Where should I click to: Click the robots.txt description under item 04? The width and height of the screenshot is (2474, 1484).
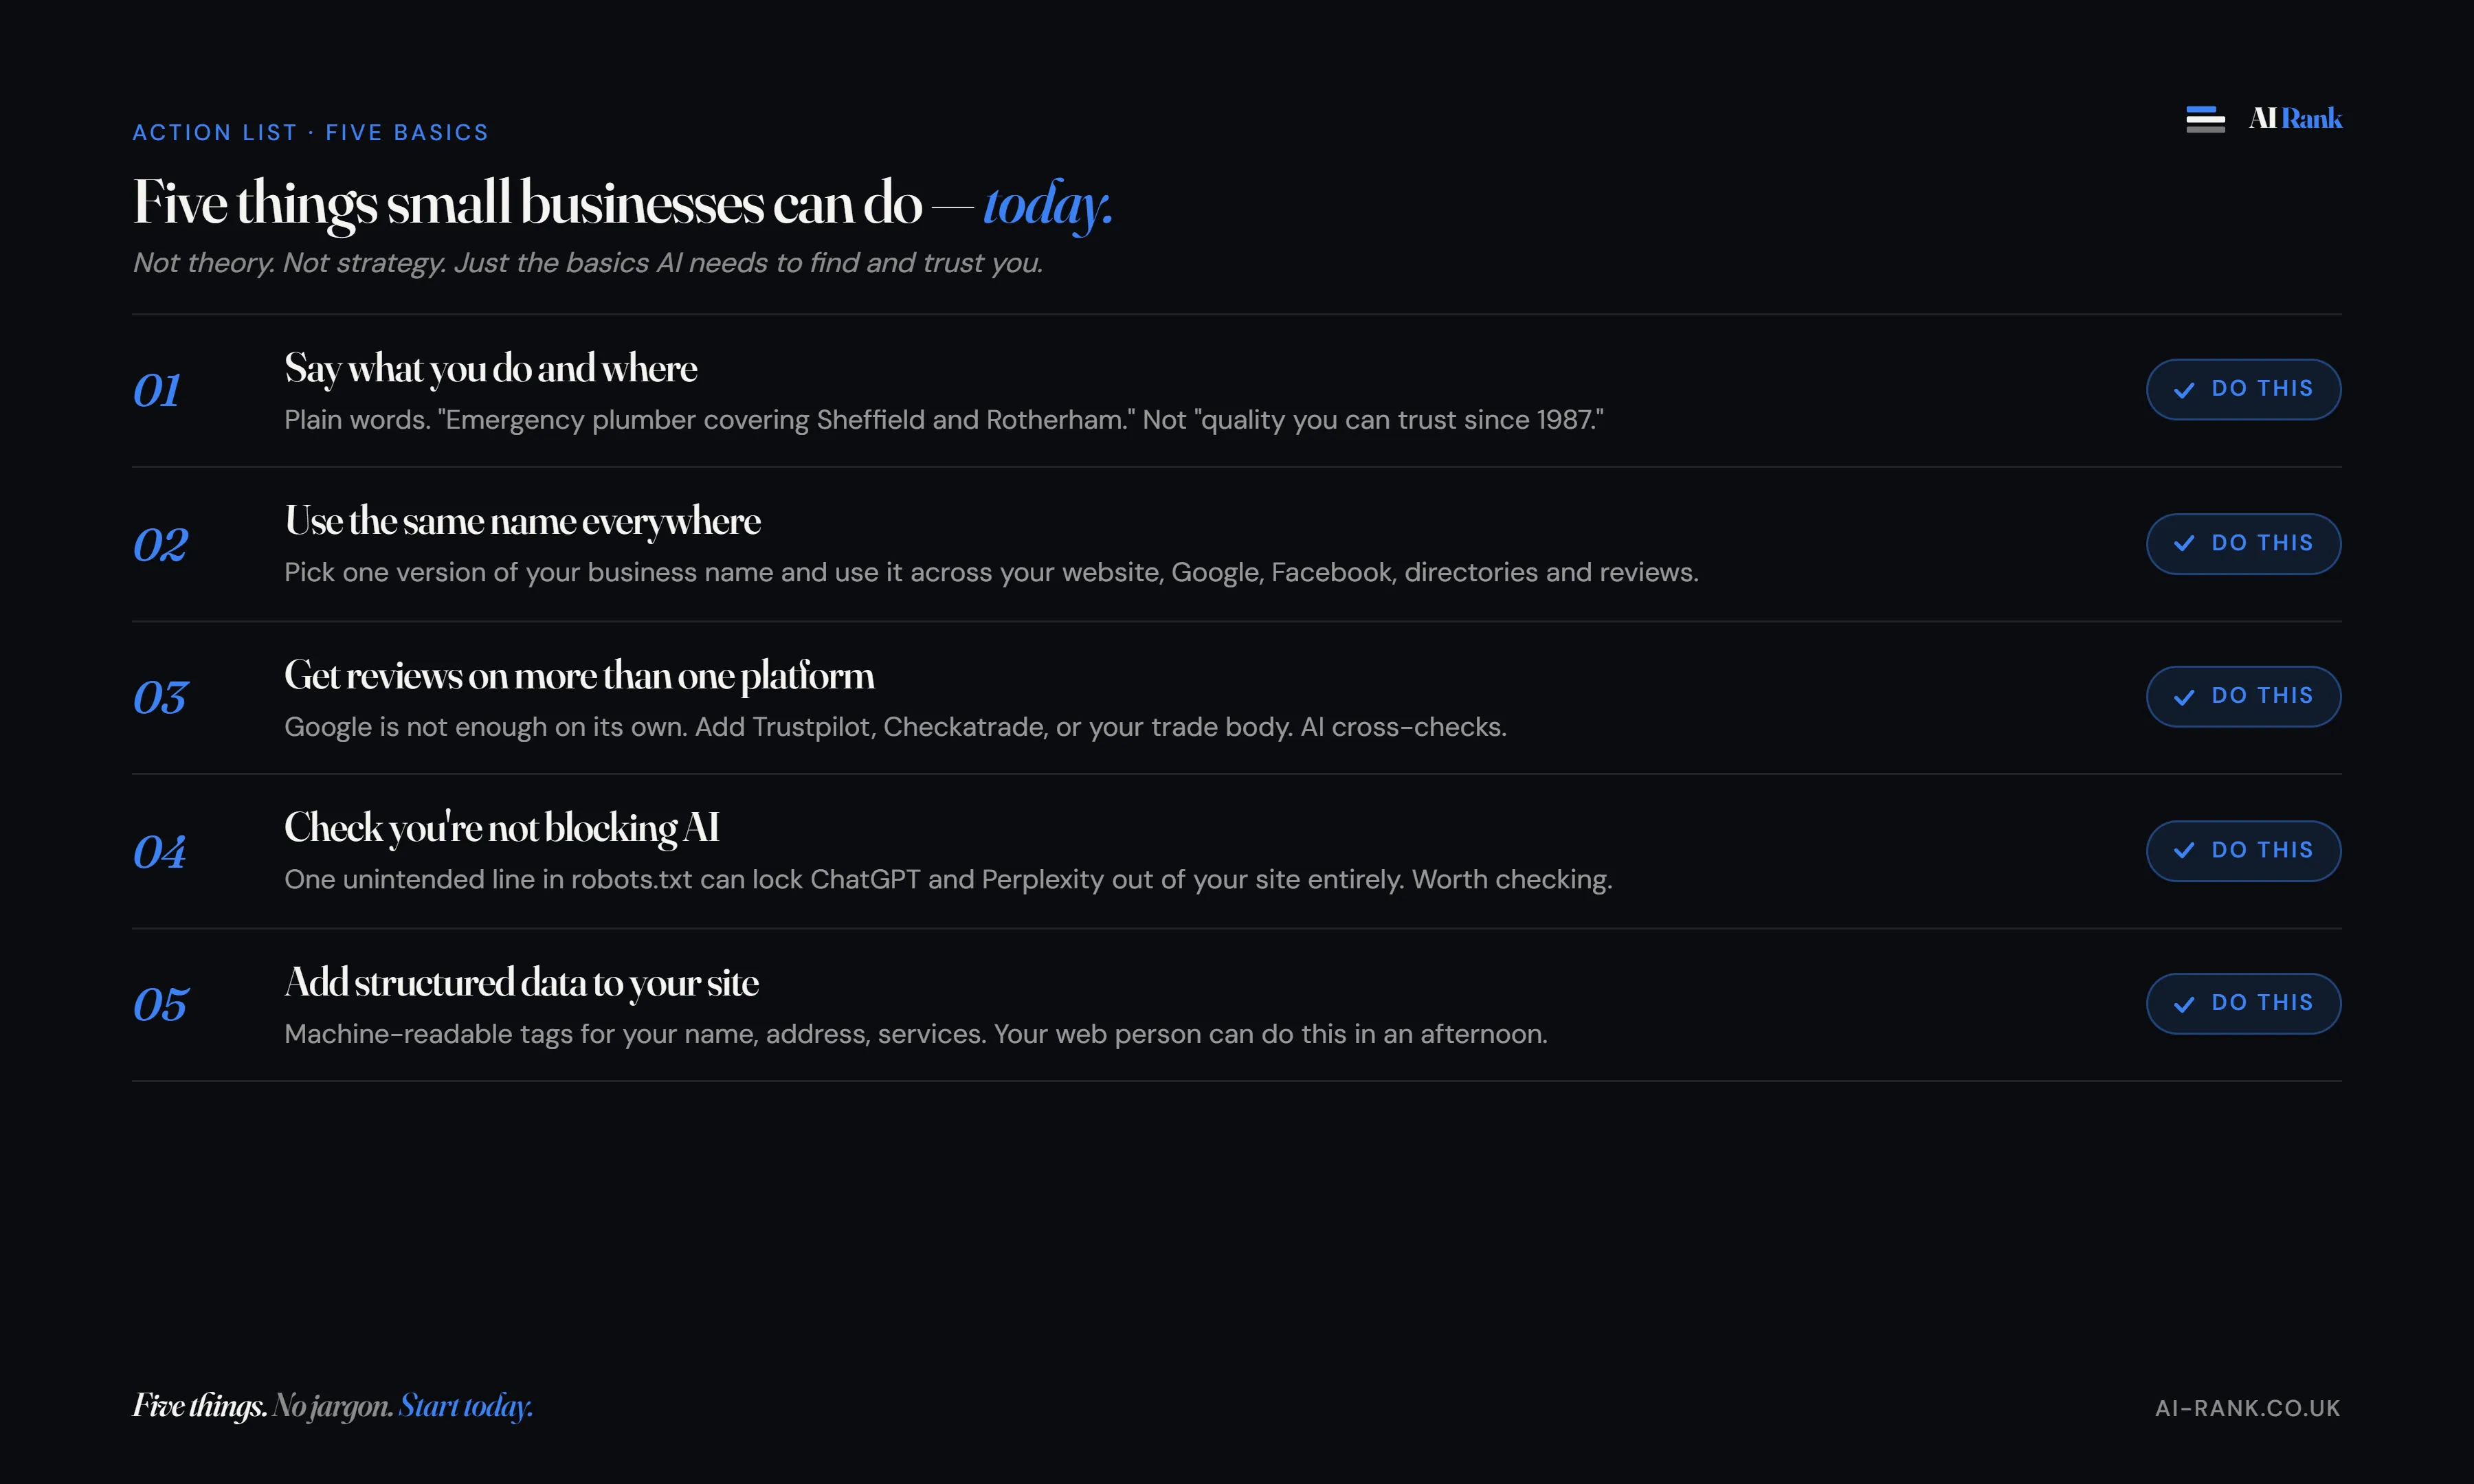coord(948,879)
